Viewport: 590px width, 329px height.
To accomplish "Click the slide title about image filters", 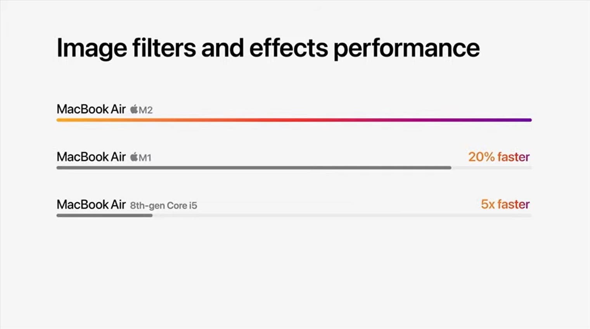I will click(268, 48).
